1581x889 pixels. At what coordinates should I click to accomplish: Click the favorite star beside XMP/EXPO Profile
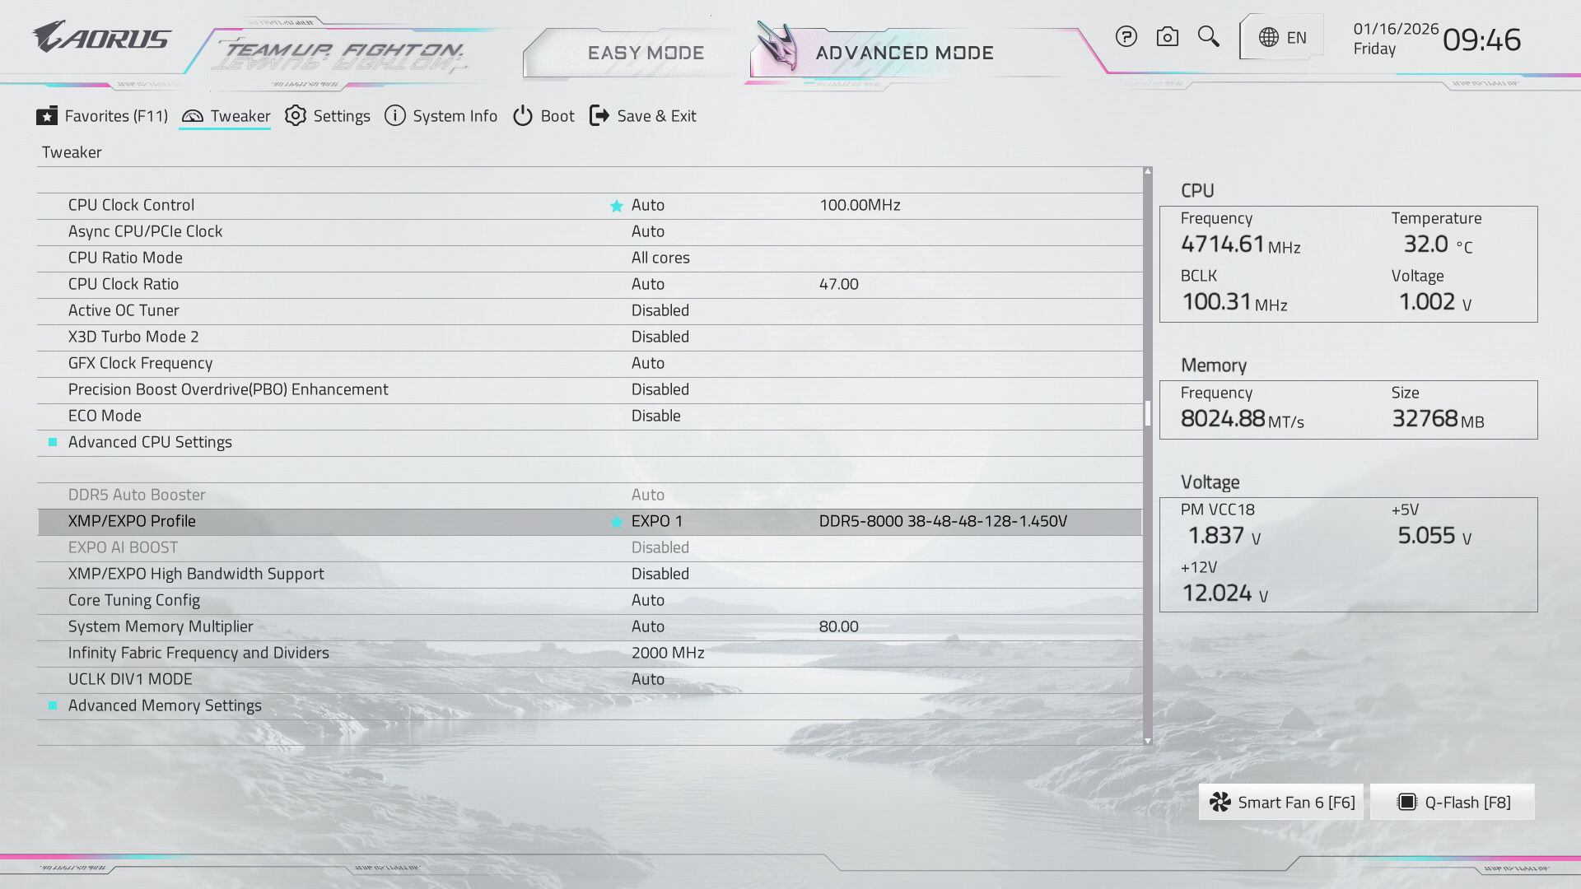pos(616,522)
